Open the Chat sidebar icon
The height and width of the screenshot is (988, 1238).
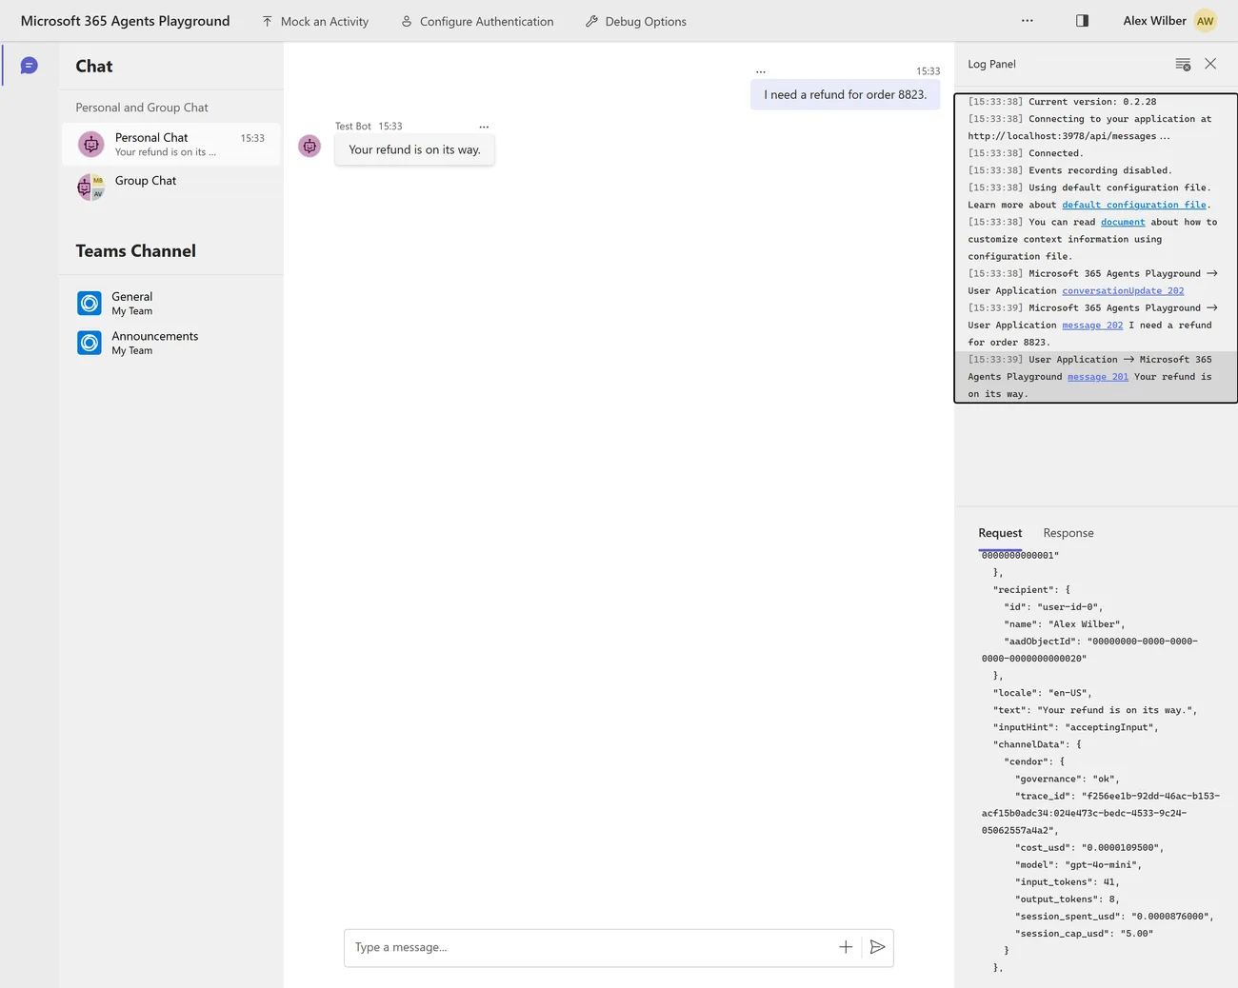click(x=30, y=66)
